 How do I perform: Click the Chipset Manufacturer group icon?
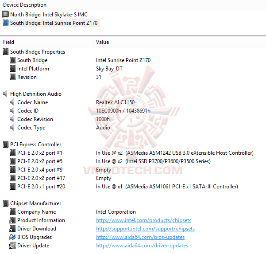pos(6,203)
